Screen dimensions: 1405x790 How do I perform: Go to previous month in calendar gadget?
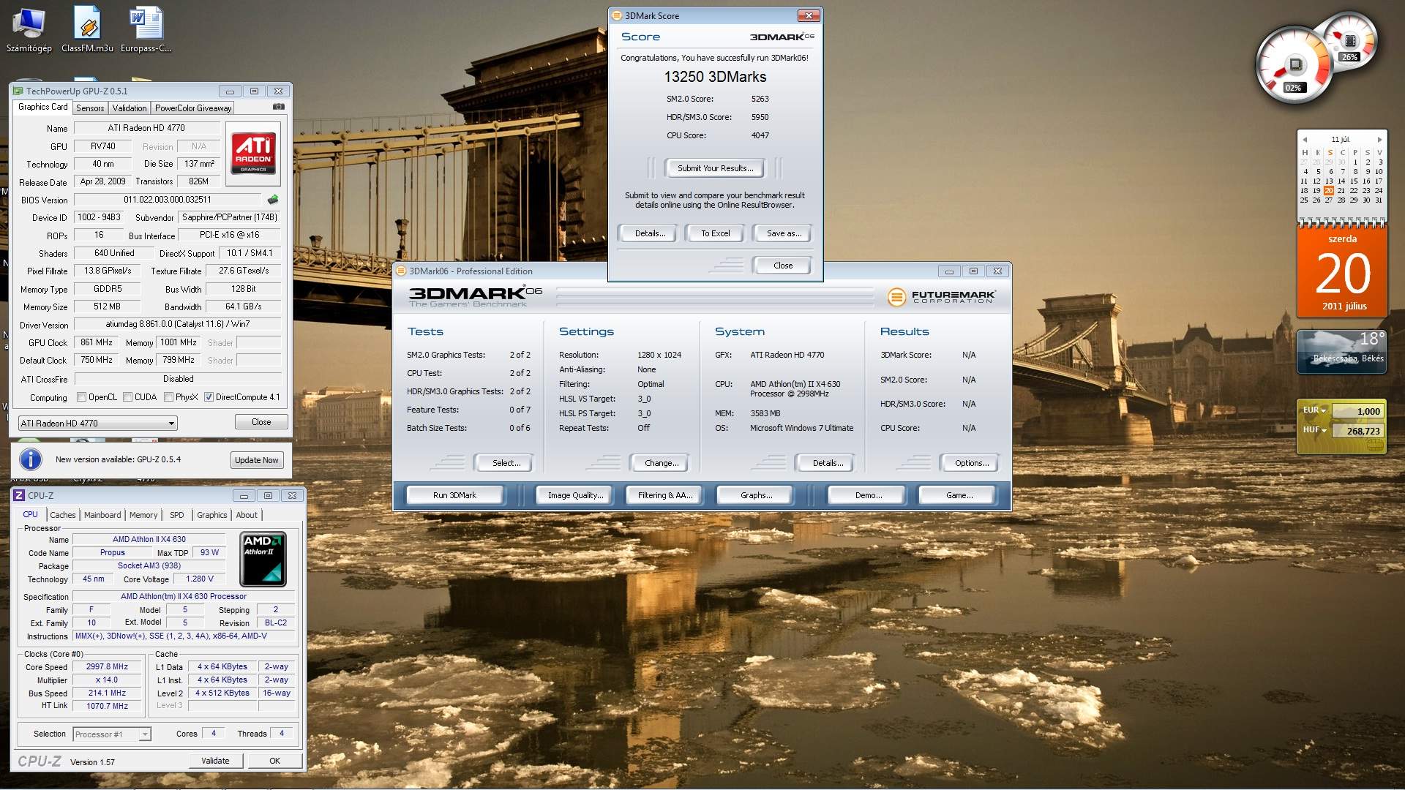pyautogui.click(x=1305, y=140)
